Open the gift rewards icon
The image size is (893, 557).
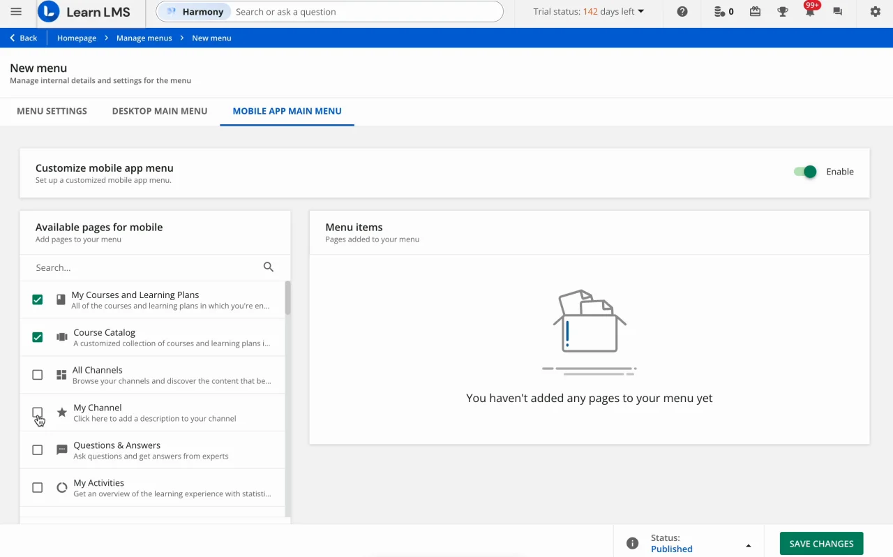click(755, 12)
